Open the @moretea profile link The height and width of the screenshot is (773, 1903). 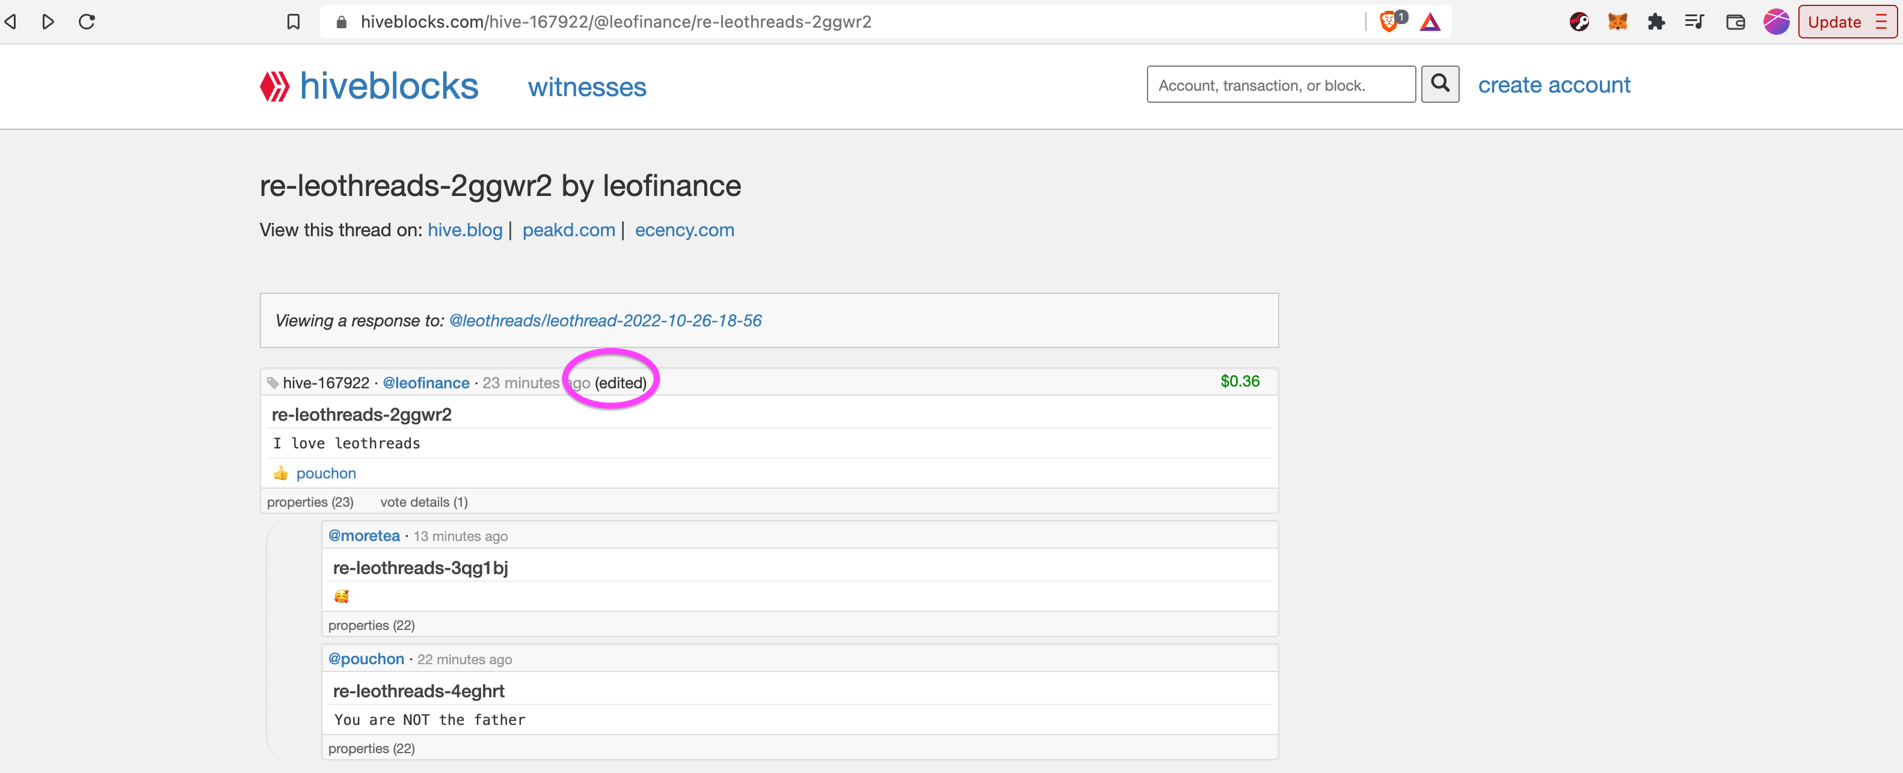pyautogui.click(x=364, y=536)
